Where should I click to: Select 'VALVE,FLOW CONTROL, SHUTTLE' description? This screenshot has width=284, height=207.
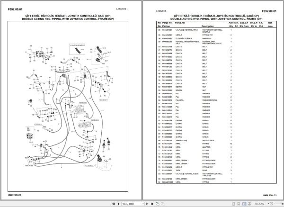[x=212, y=31]
